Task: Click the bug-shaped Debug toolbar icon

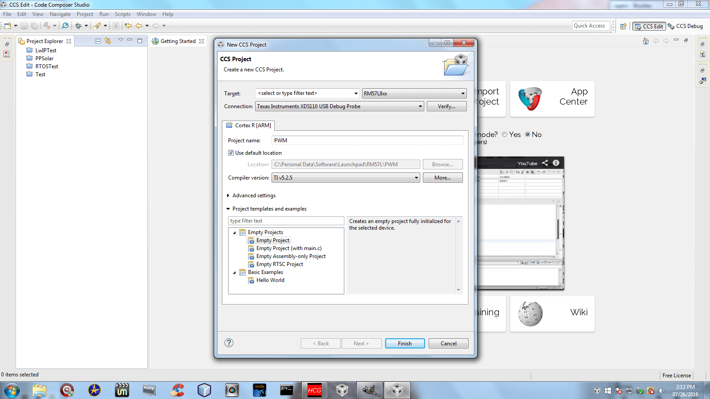Action: pyautogui.click(x=78, y=26)
